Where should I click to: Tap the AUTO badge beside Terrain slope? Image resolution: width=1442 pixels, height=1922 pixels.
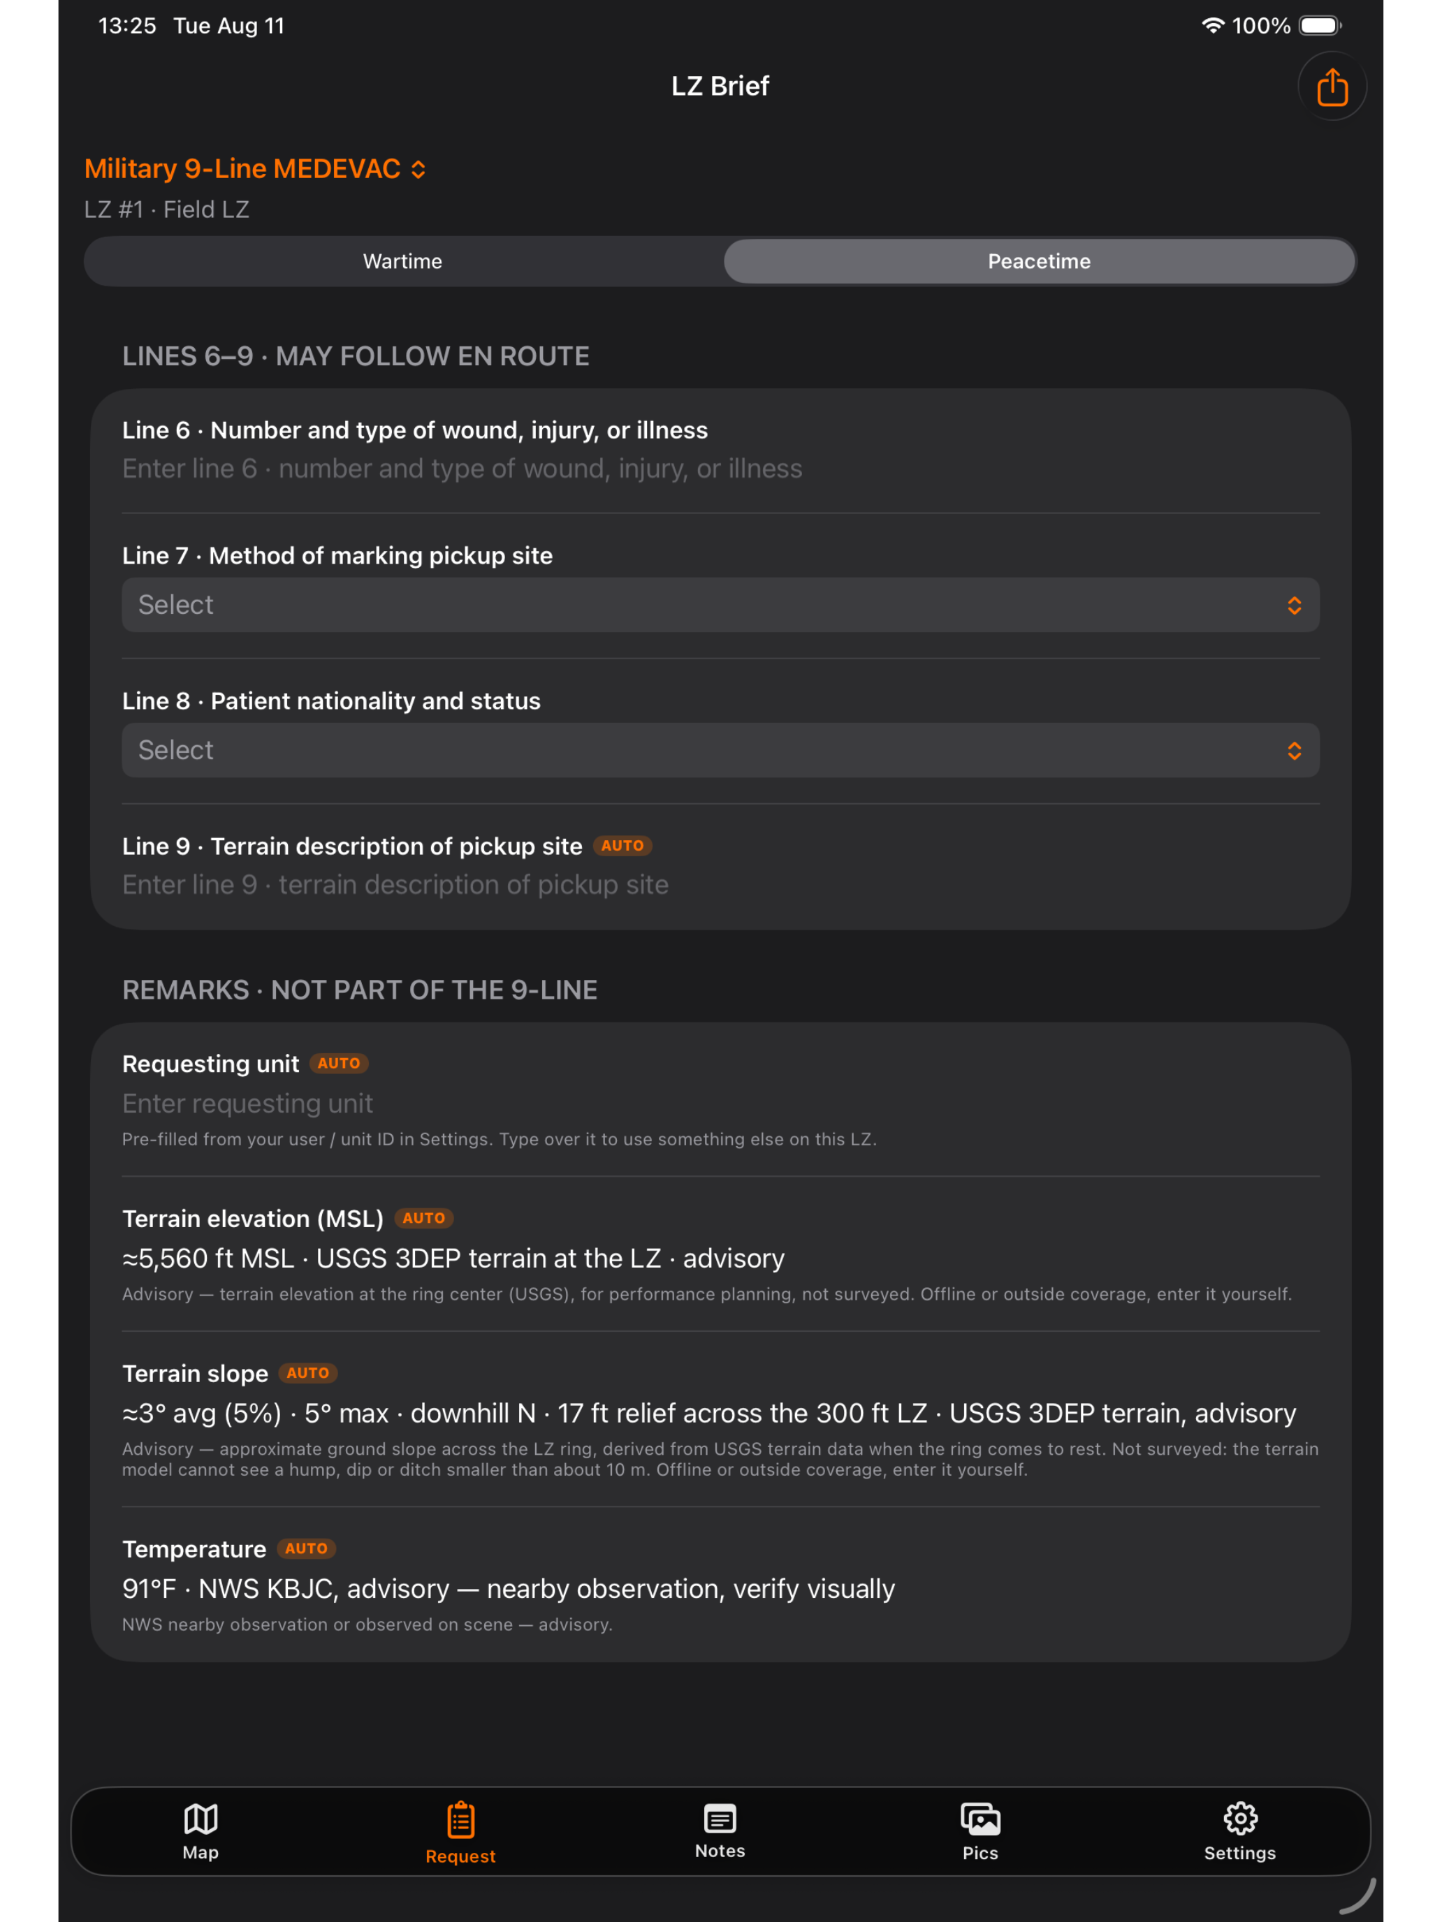pos(307,1373)
